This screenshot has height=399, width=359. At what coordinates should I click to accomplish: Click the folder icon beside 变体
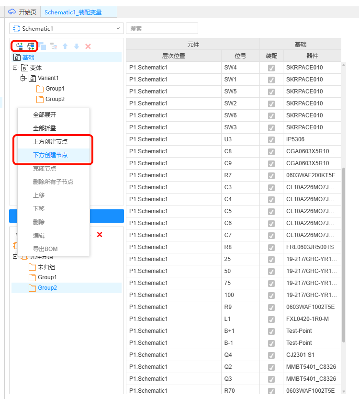[24, 68]
